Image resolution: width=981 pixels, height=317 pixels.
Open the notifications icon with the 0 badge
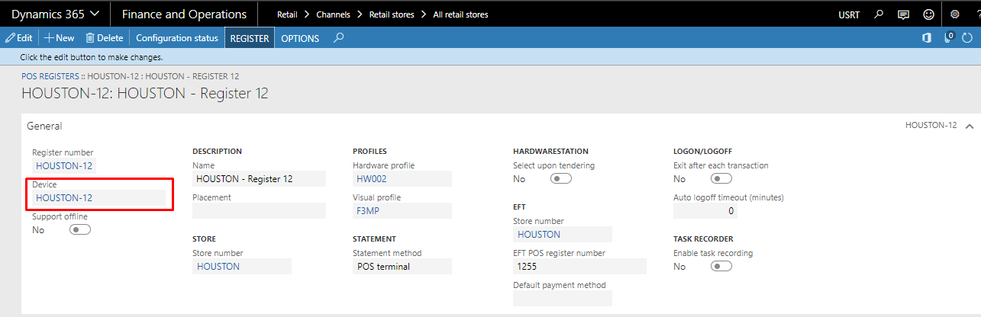pyautogui.click(x=949, y=37)
